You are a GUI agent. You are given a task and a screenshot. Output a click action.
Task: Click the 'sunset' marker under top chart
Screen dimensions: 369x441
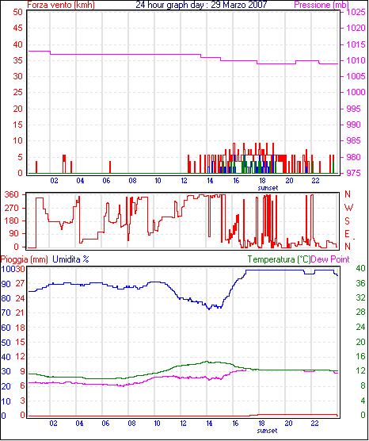pyautogui.click(x=268, y=188)
